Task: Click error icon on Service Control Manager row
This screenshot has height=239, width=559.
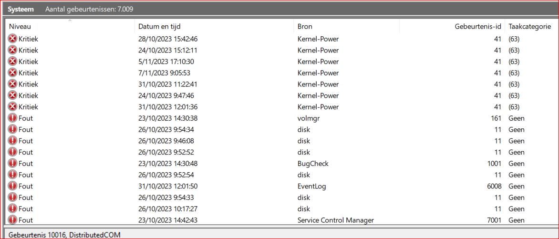Action: [12, 220]
